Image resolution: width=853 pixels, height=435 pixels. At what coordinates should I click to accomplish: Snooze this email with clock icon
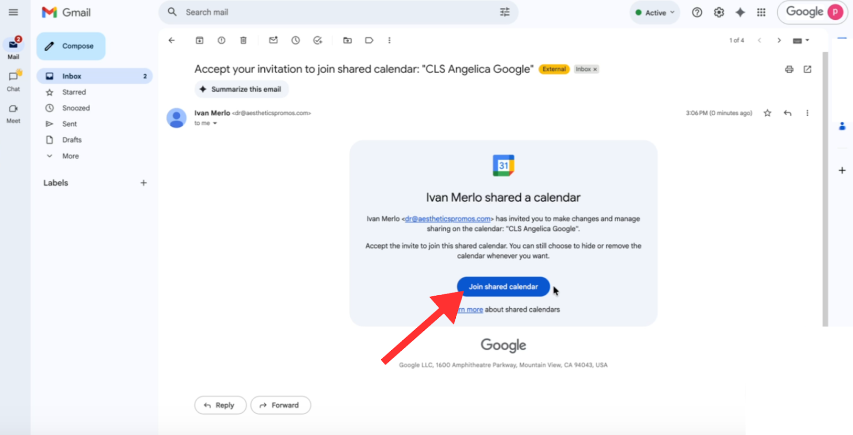point(295,41)
